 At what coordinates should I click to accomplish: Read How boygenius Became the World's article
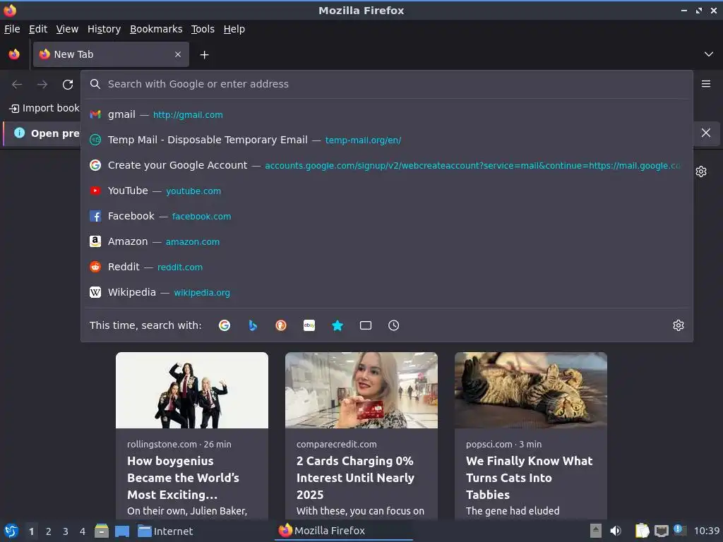(183, 478)
